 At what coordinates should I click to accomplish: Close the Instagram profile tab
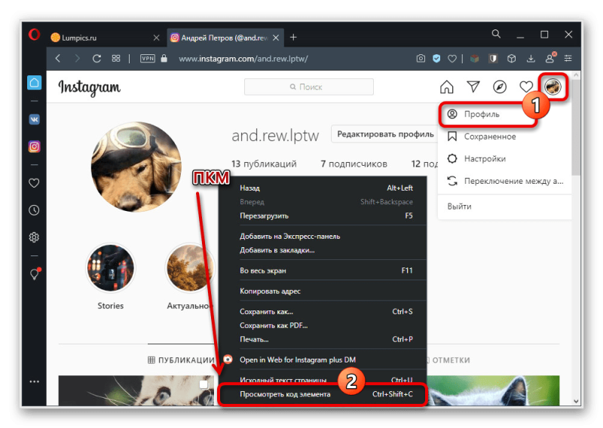click(x=276, y=38)
